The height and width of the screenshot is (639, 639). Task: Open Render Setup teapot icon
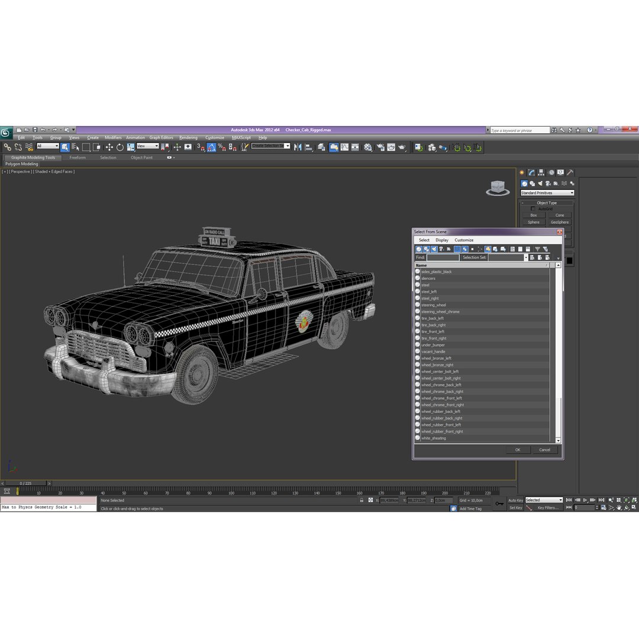coord(380,147)
